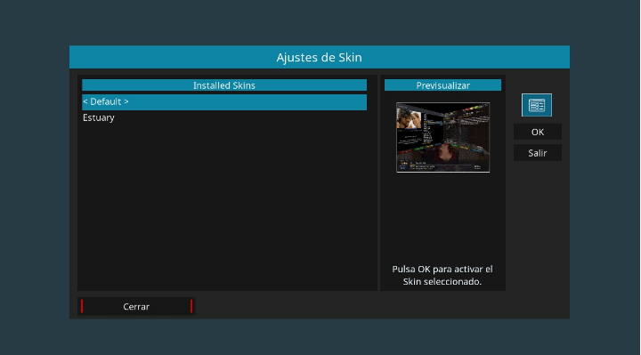Click the Previsualizar header

(x=442, y=85)
